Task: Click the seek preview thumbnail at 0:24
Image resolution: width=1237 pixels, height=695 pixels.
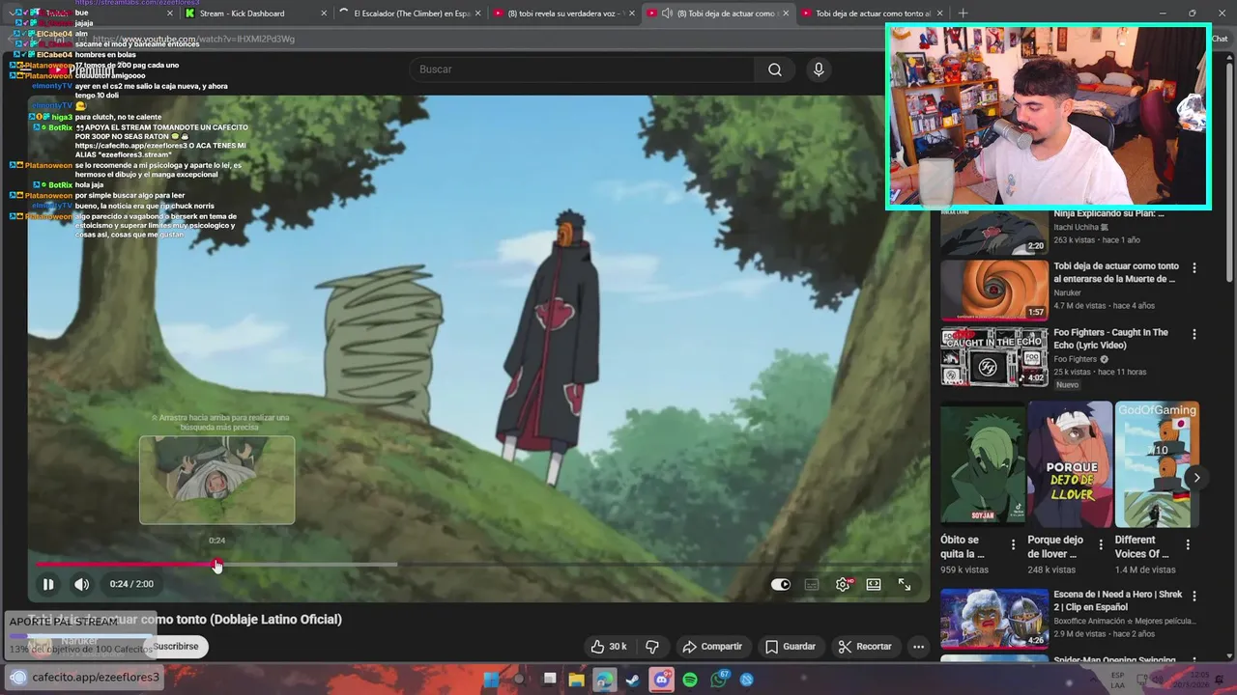Action: [216, 480]
